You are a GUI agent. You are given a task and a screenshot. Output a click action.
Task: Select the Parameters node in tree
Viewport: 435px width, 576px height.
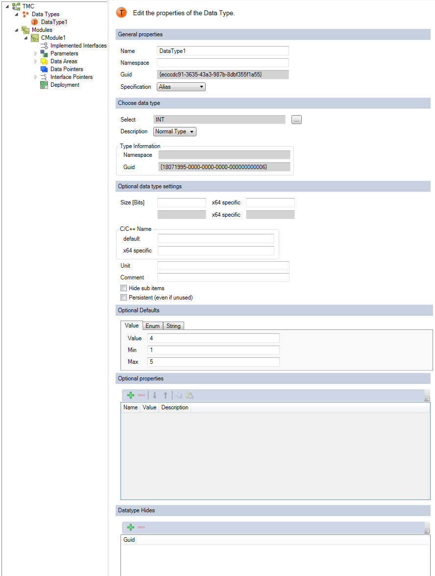click(x=64, y=53)
